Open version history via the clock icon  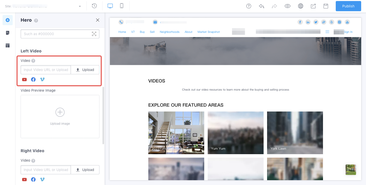94,6
